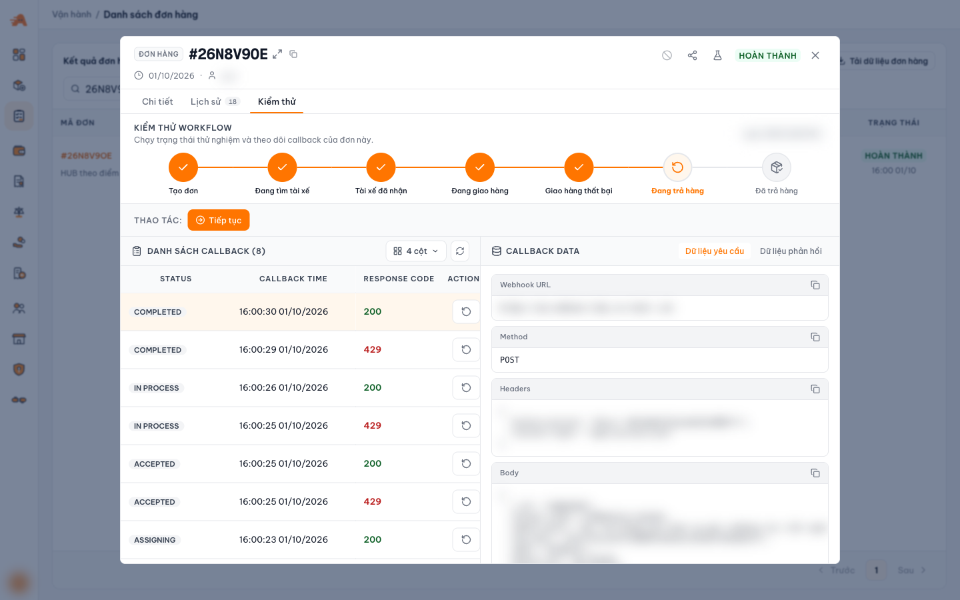Click the cancel order circle-slash icon

click(x=667, y=55)
